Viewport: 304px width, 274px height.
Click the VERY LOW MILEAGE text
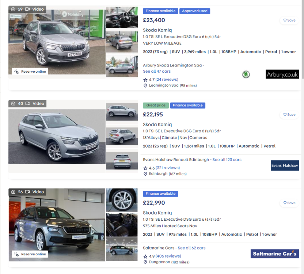tap(162, 43)
